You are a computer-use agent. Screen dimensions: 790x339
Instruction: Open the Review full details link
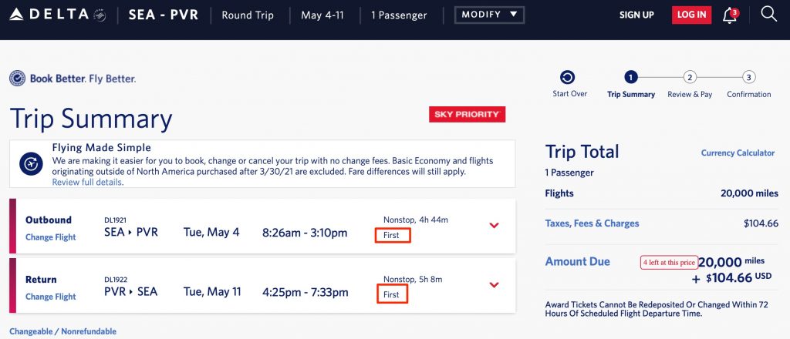pyautogui.click(x=87, y=182)
